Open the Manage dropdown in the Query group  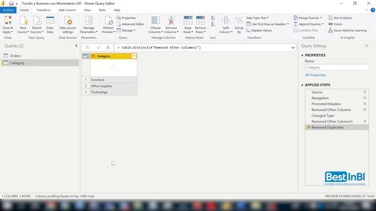(126, 30)
